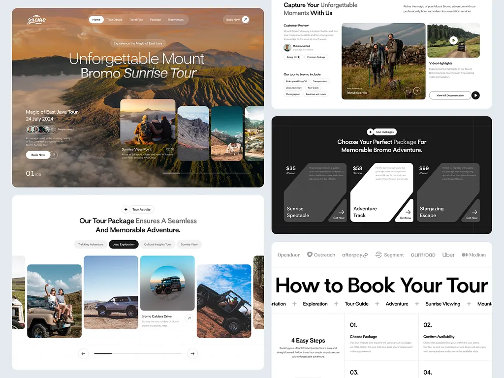Click the plus between Exploration and Tour Guide
Image resolution: width=504 pixels, height=378 pixels.
coord(336,304)
